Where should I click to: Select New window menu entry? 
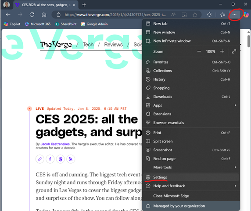(x=191, y=32)
